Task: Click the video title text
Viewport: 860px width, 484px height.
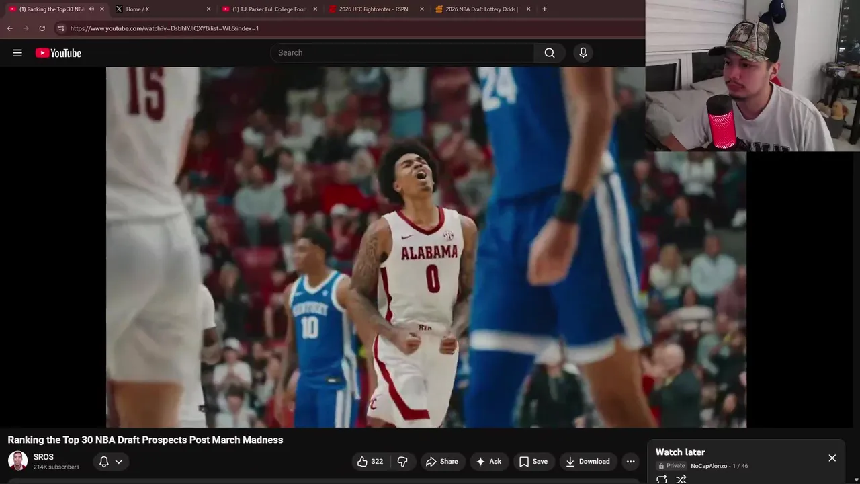Action: point(145,440)
